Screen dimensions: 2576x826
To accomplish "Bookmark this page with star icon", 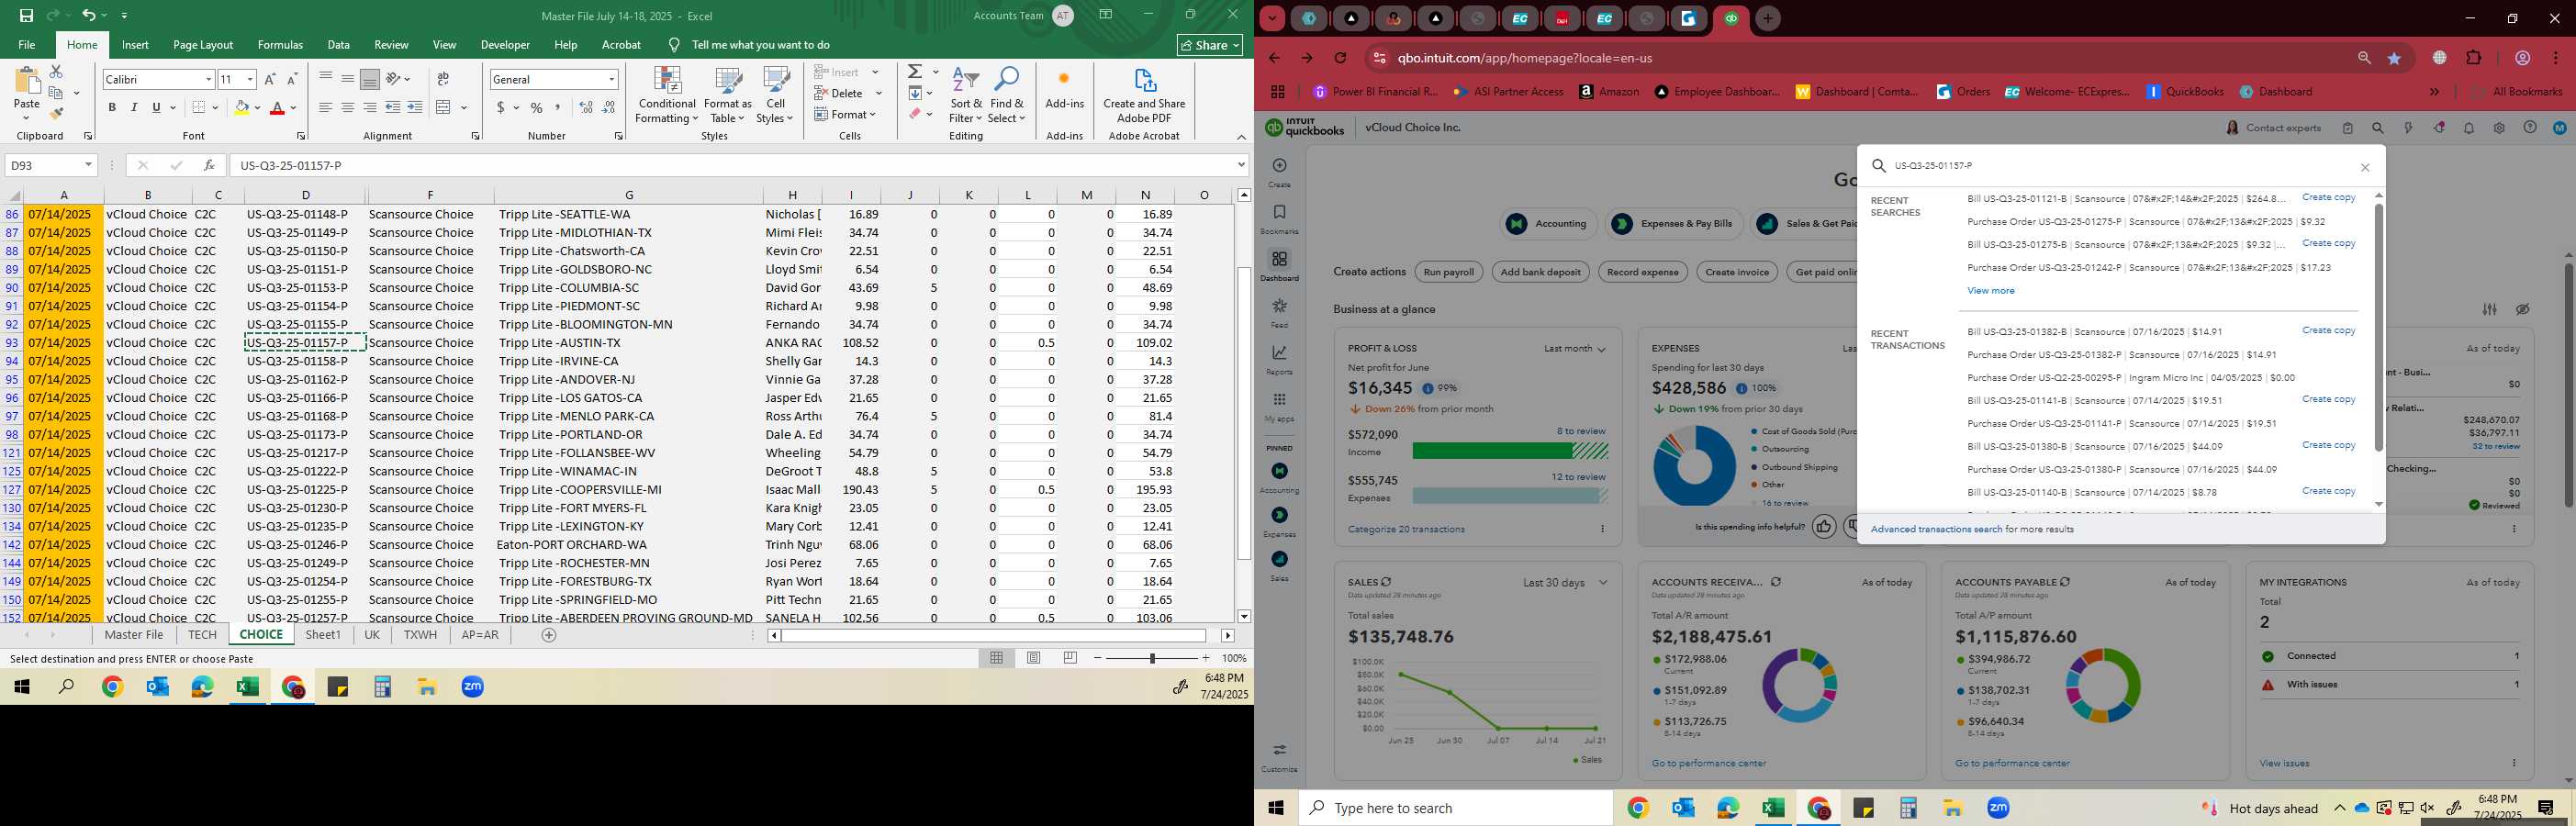I will (x=2394, y=58).
